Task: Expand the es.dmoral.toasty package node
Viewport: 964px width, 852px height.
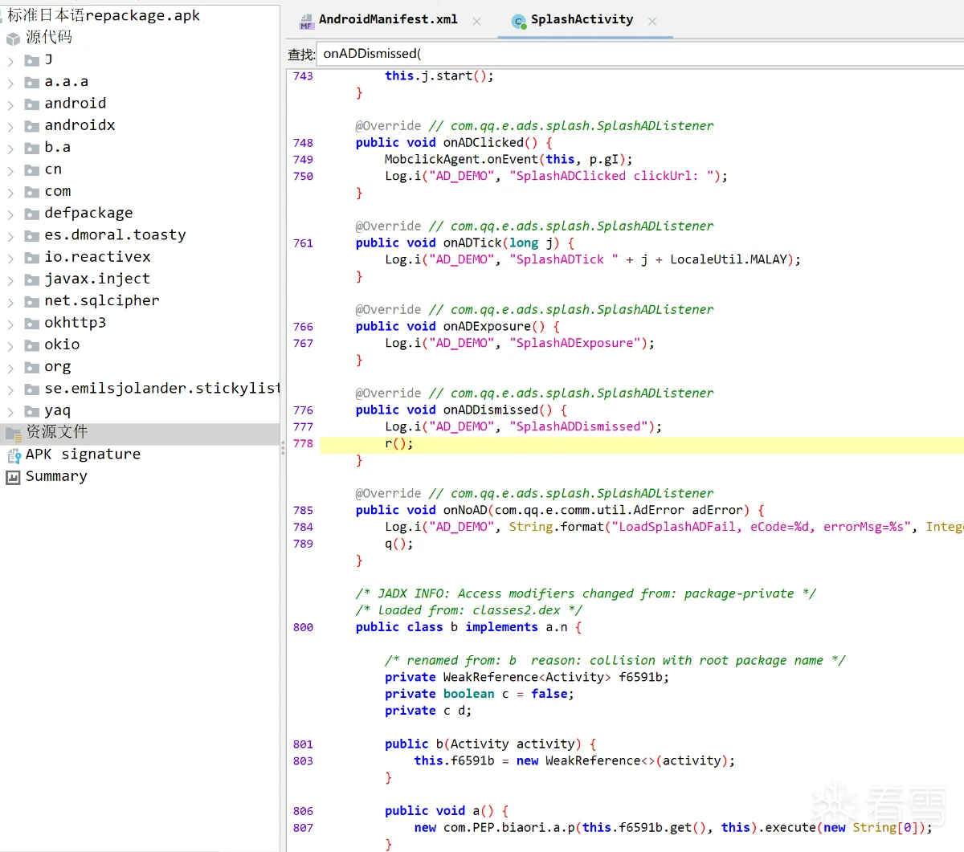Action: [10, 236]
